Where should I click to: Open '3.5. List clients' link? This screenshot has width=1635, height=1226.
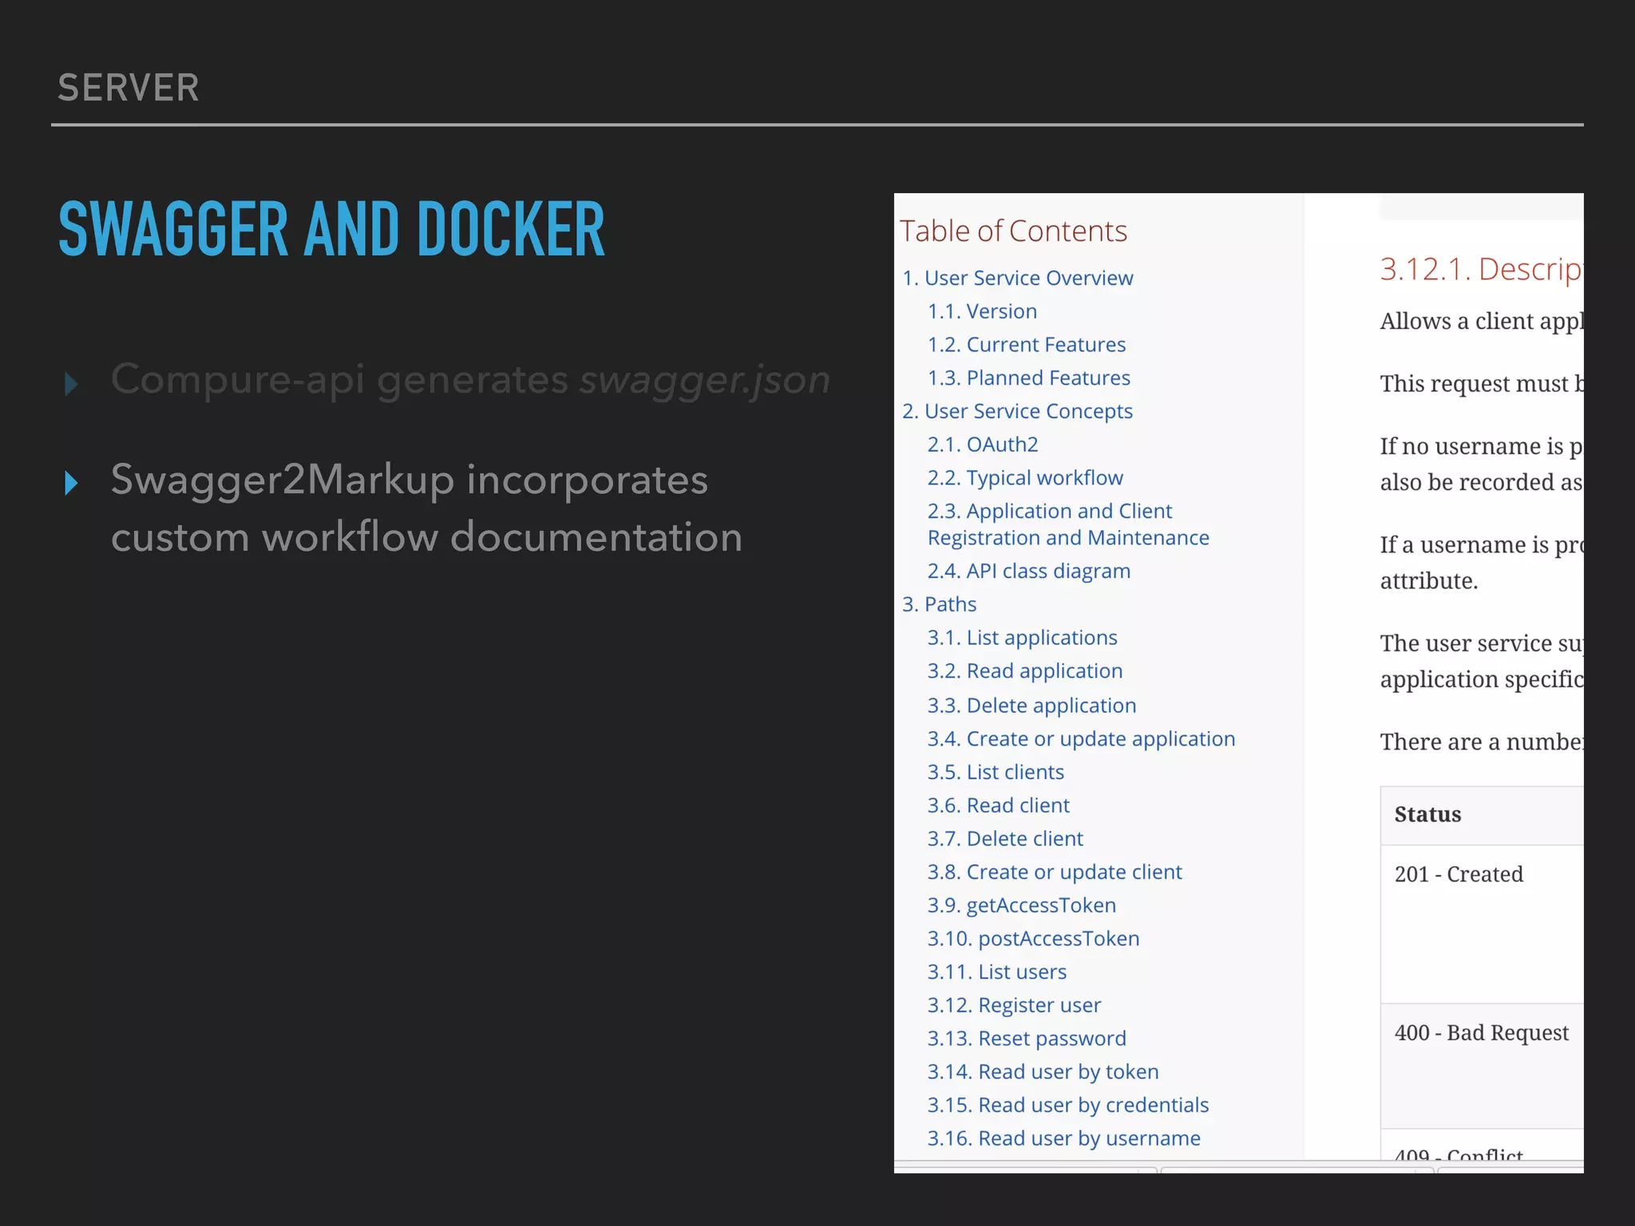[996, 772]
